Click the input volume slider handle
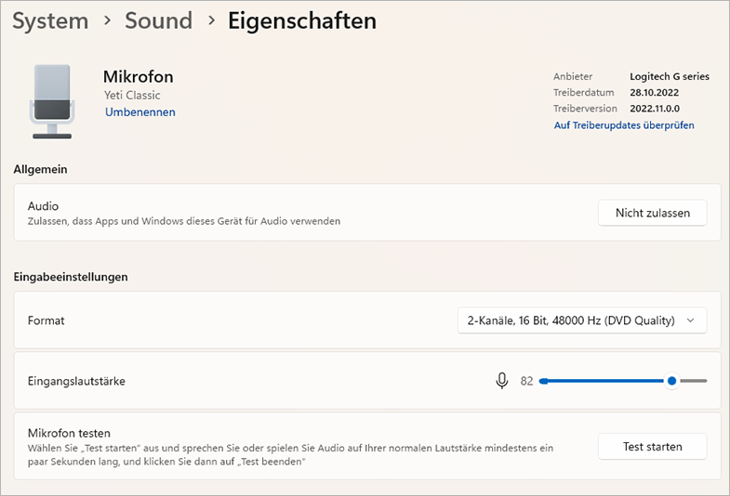730x496 pixels. point(671,381)
